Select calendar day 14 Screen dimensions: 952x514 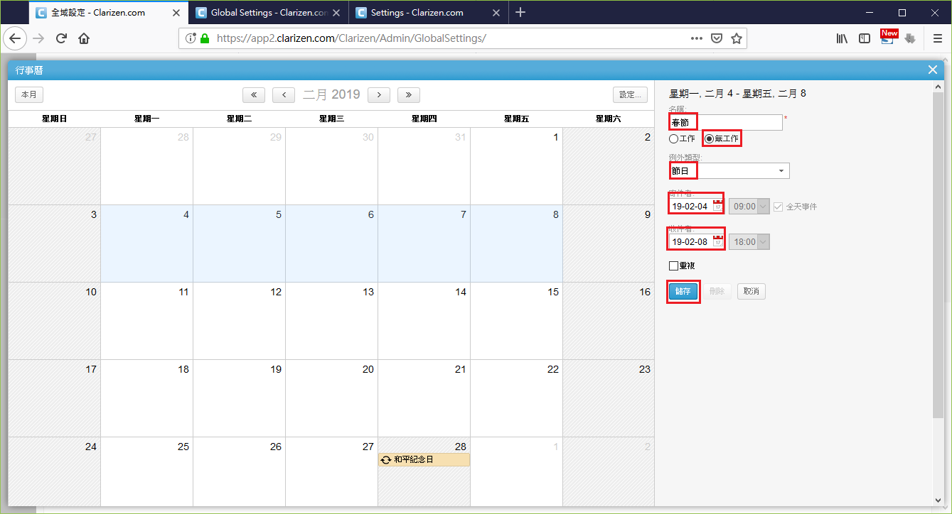[x=424, y=321]
